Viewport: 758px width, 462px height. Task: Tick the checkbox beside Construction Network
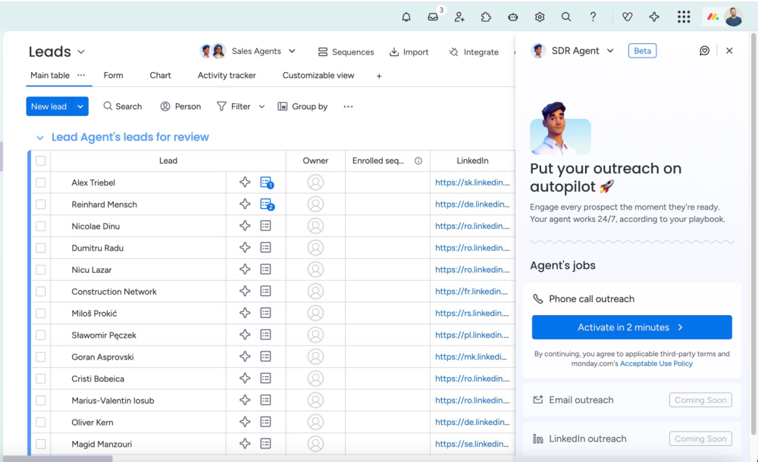(x=41, y=292)
